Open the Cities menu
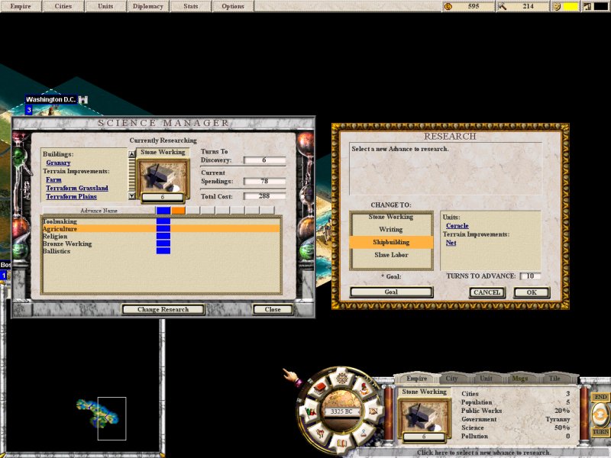Image resolution: width=611 pixels, height=458 pixels. 63,6
